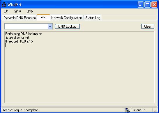This screenshot has height=113, width=159.
Task: Open the View menu
Action: 17,11
